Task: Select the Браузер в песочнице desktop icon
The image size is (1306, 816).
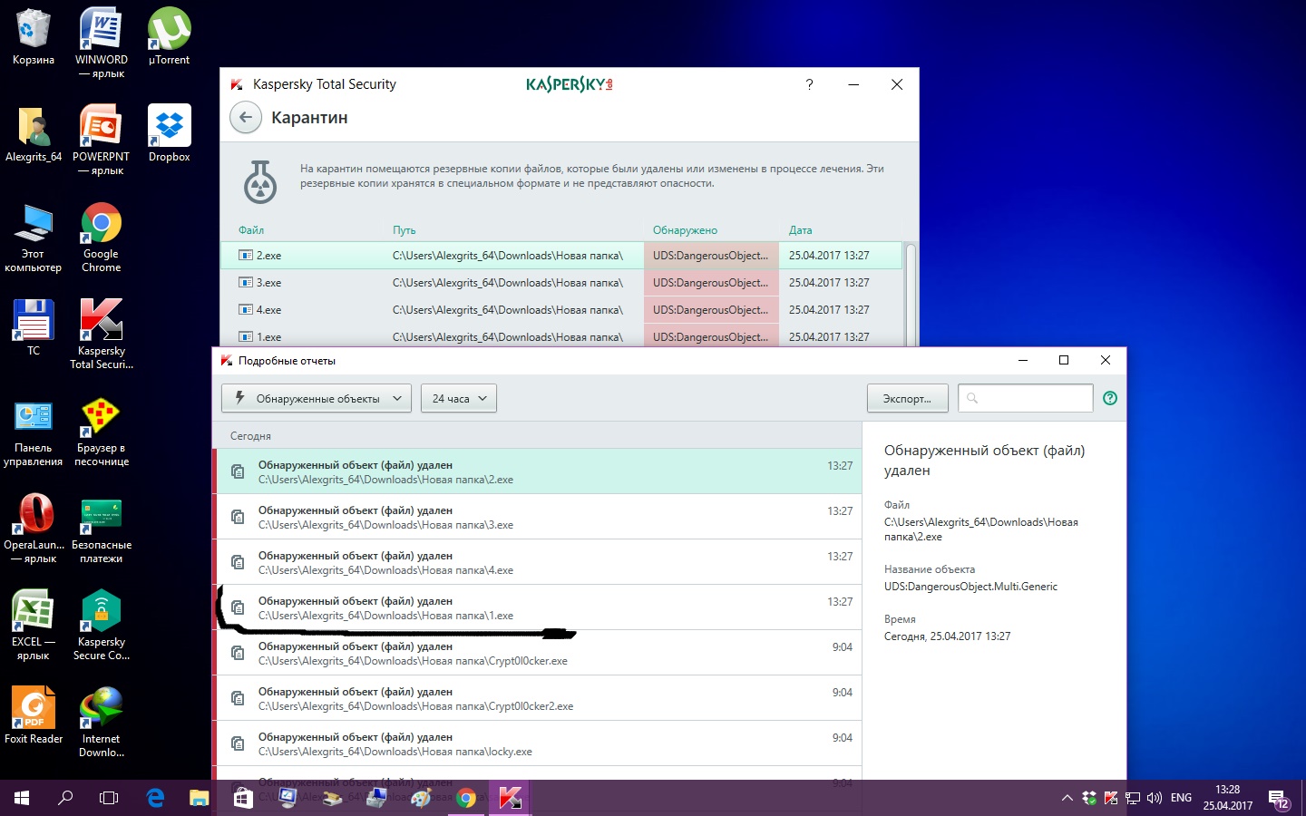Action: [x=102, y=432]
